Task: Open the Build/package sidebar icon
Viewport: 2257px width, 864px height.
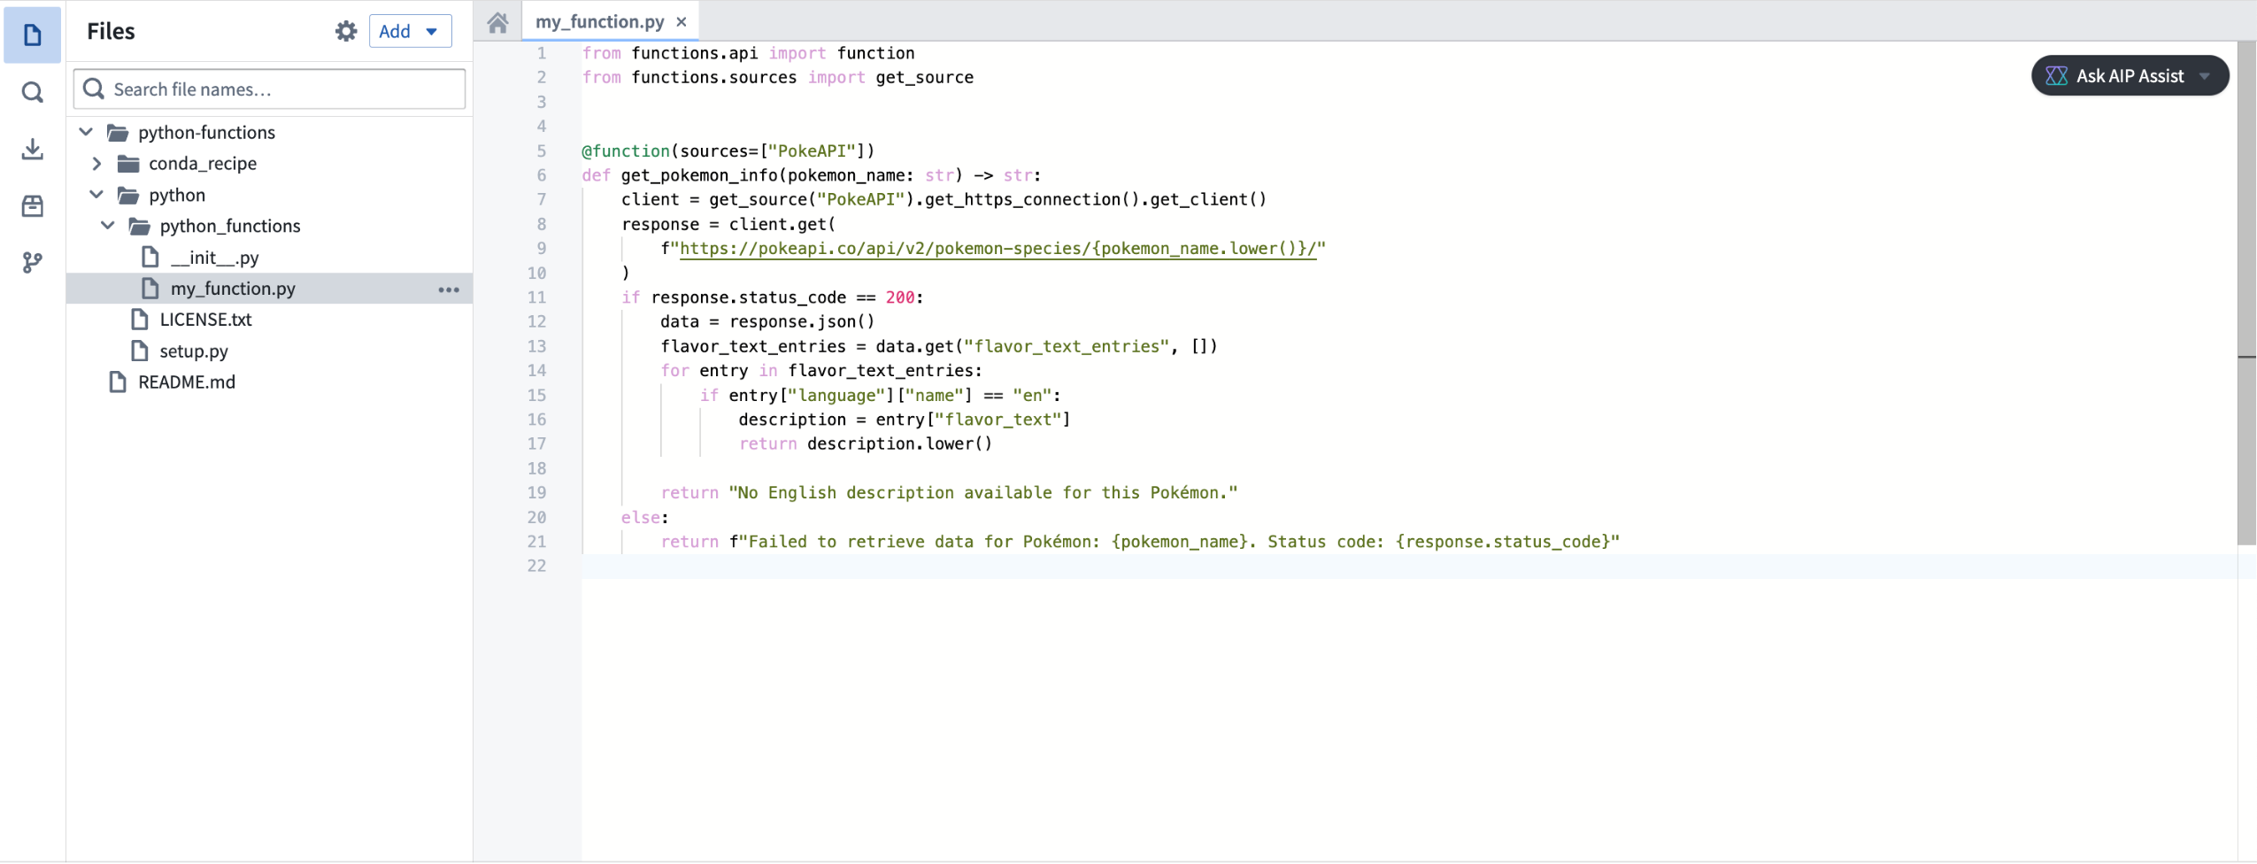Action: pos(33,205)
